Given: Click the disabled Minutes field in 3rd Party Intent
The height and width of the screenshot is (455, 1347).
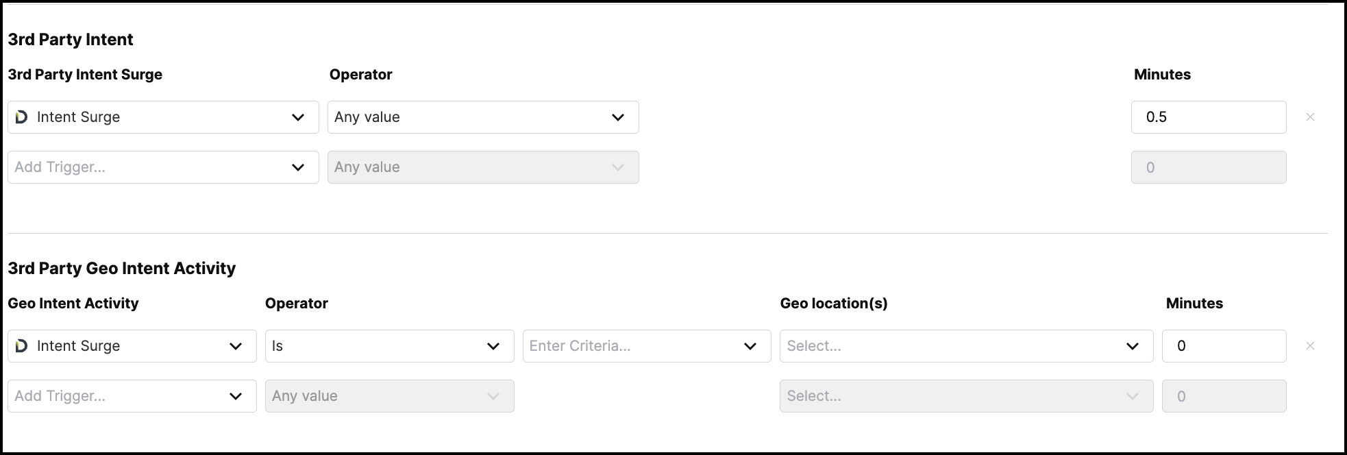Looking at the screenshot, I should click(x=1209, y=167).
